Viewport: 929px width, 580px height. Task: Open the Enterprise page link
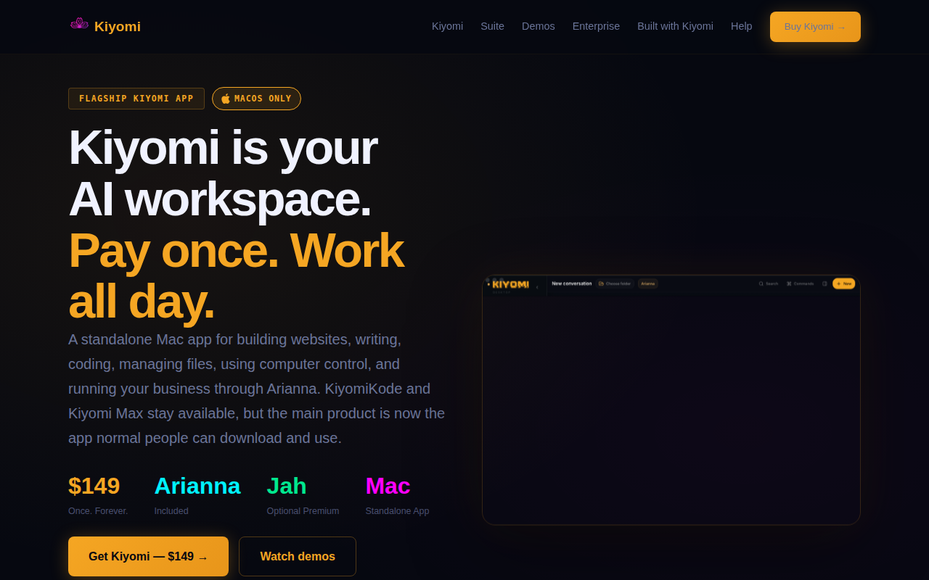pyautogui.click(x=596, y=26)
